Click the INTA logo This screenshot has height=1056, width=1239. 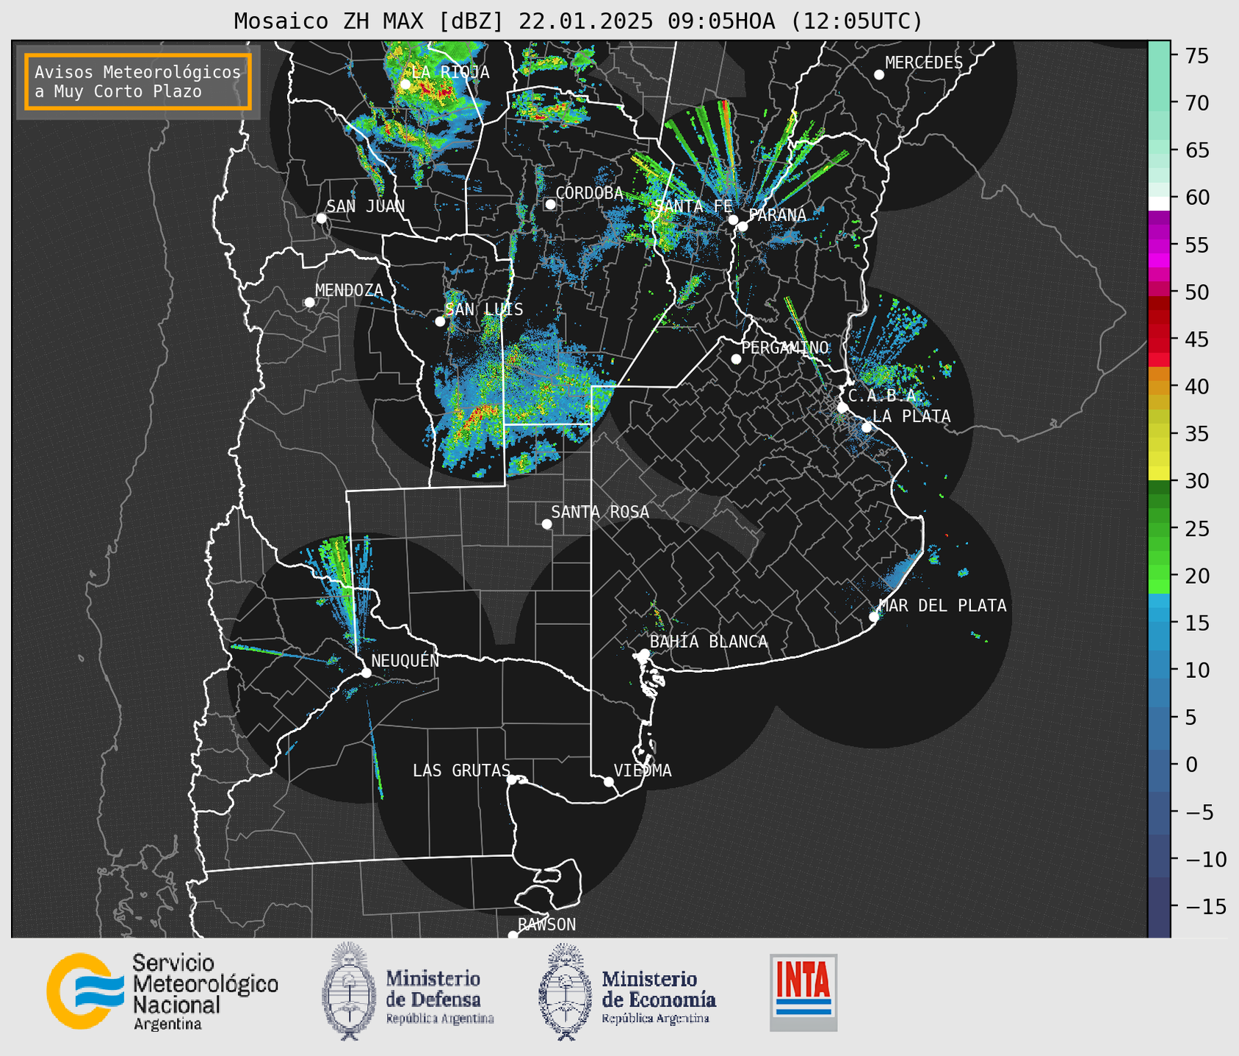click(803, 992)
